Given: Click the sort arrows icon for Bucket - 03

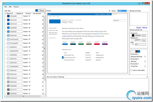Looking at the screenshot, I should coord(43,24).
